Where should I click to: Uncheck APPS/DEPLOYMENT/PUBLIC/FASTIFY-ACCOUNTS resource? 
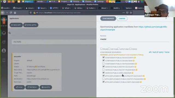[103, 76]
